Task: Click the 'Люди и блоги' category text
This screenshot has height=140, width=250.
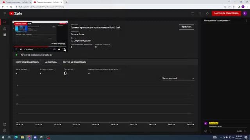Action: click(77, 34)
